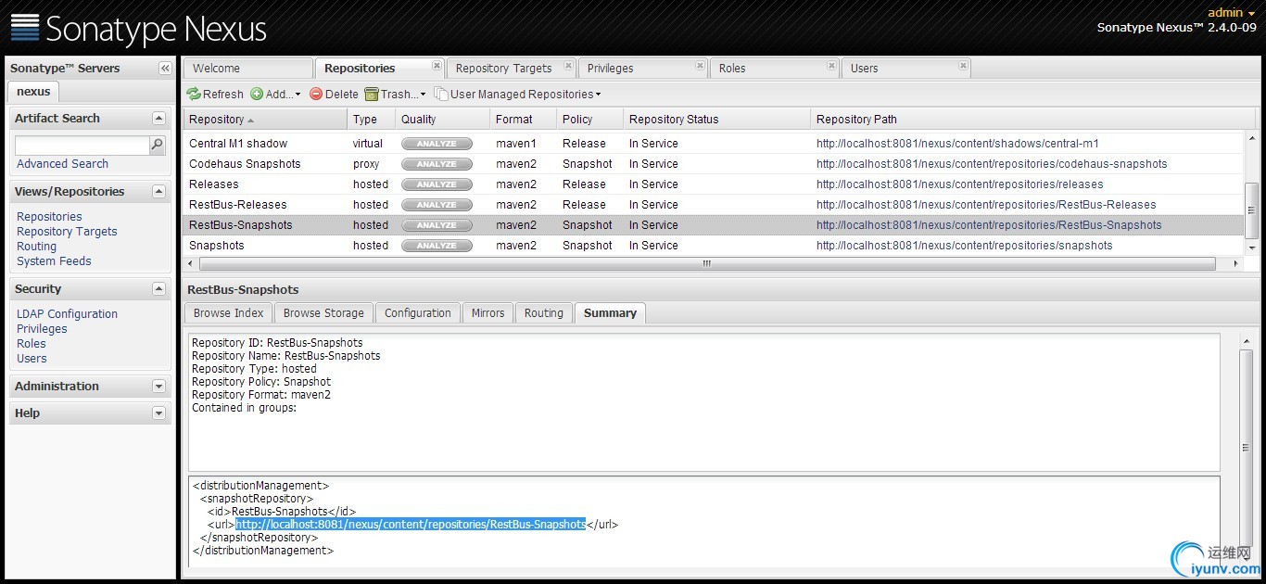The image size is (1266, 584).
Task: Close the Repositories tab
Action: [x=437, y=66]
